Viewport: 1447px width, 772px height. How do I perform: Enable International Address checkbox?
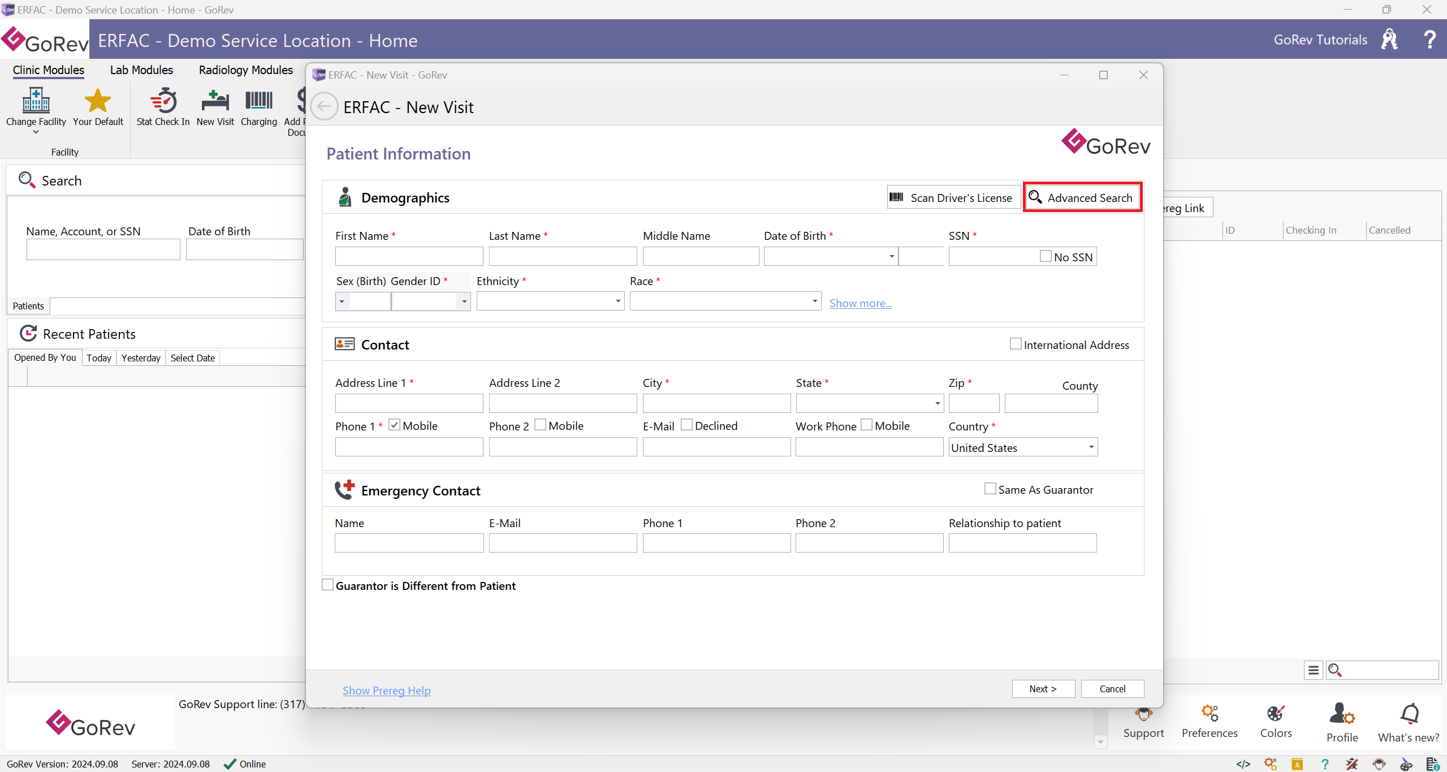point(1016,344)
